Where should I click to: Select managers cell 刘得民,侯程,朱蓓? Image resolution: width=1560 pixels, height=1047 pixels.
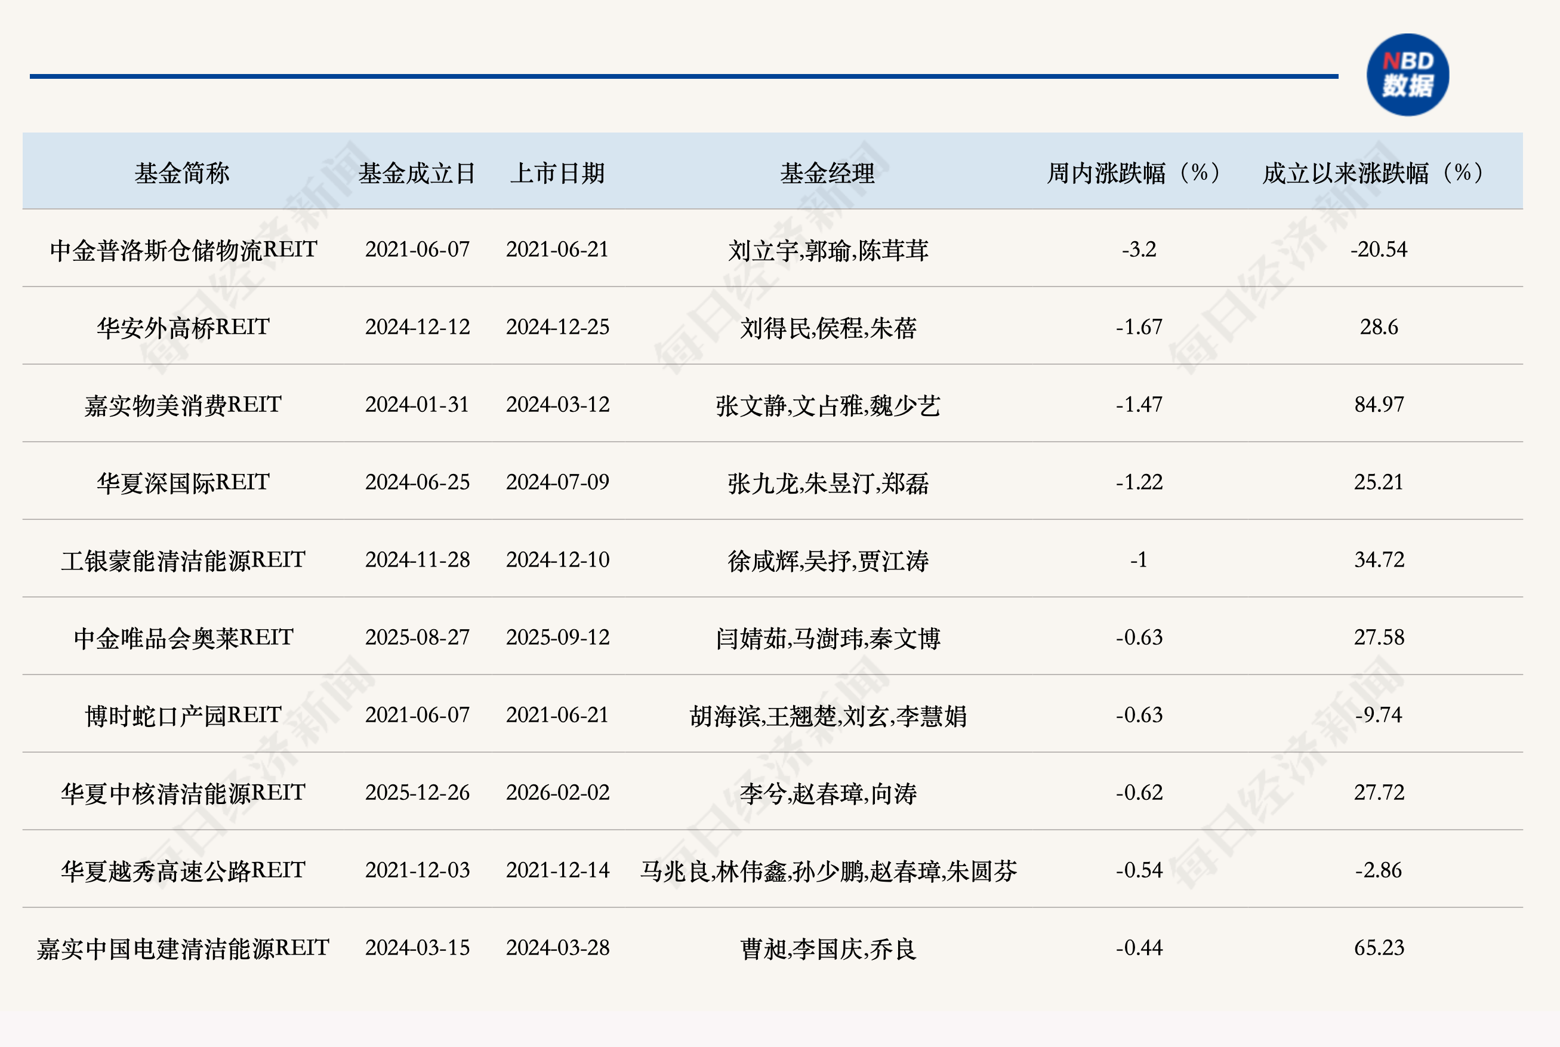tap(828, 328)
